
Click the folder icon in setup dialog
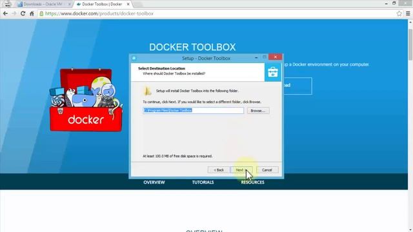(147, 91)
